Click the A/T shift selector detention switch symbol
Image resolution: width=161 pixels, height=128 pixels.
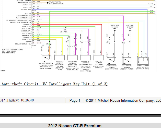tap(47, 59)
